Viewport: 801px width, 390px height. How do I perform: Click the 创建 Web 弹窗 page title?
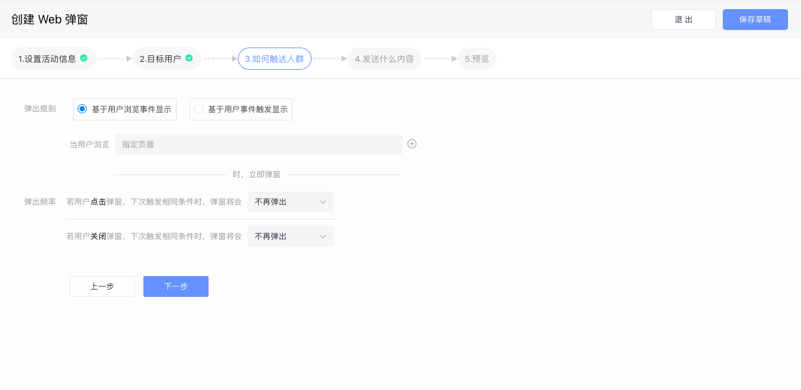pos(50,20)
